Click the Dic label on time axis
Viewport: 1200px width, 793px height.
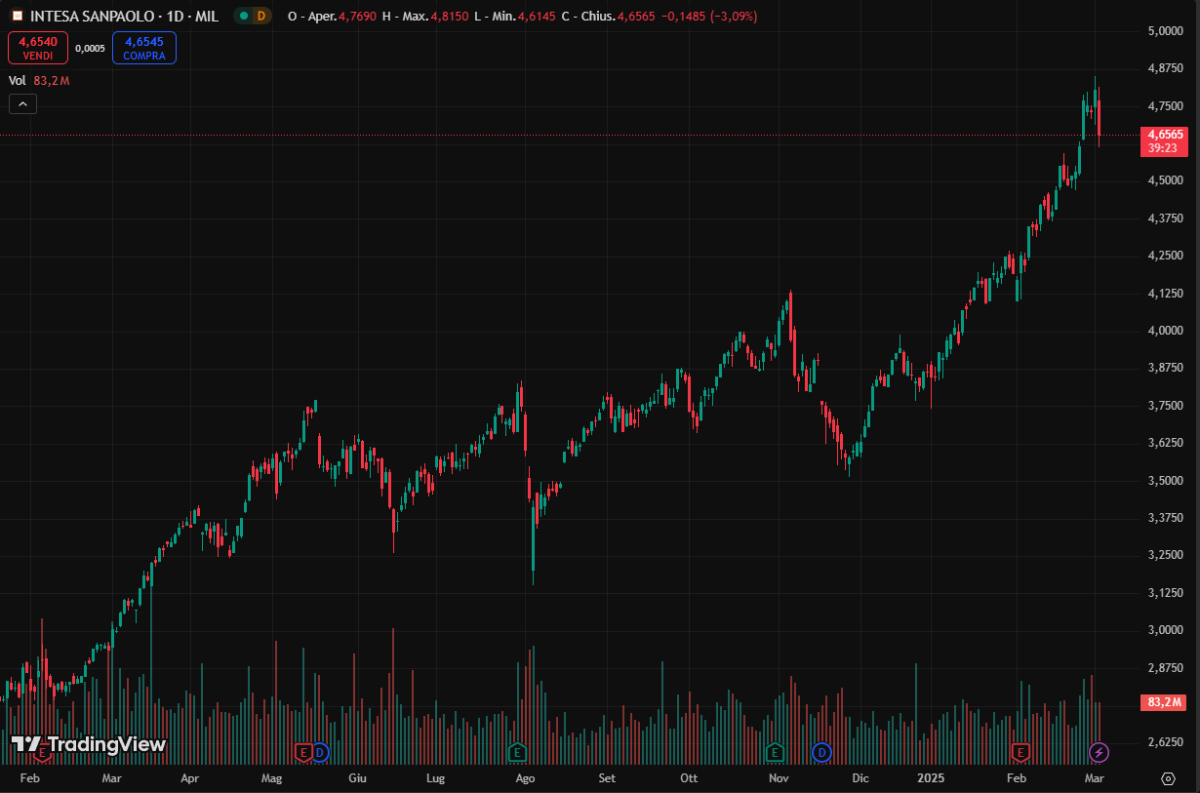click(860, 778)
